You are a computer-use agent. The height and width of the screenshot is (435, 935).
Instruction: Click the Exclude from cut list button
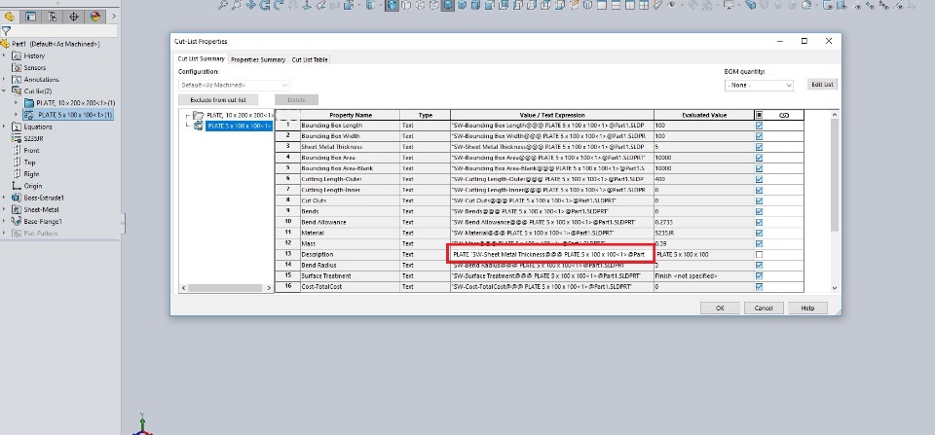click(x=220, y=99)
